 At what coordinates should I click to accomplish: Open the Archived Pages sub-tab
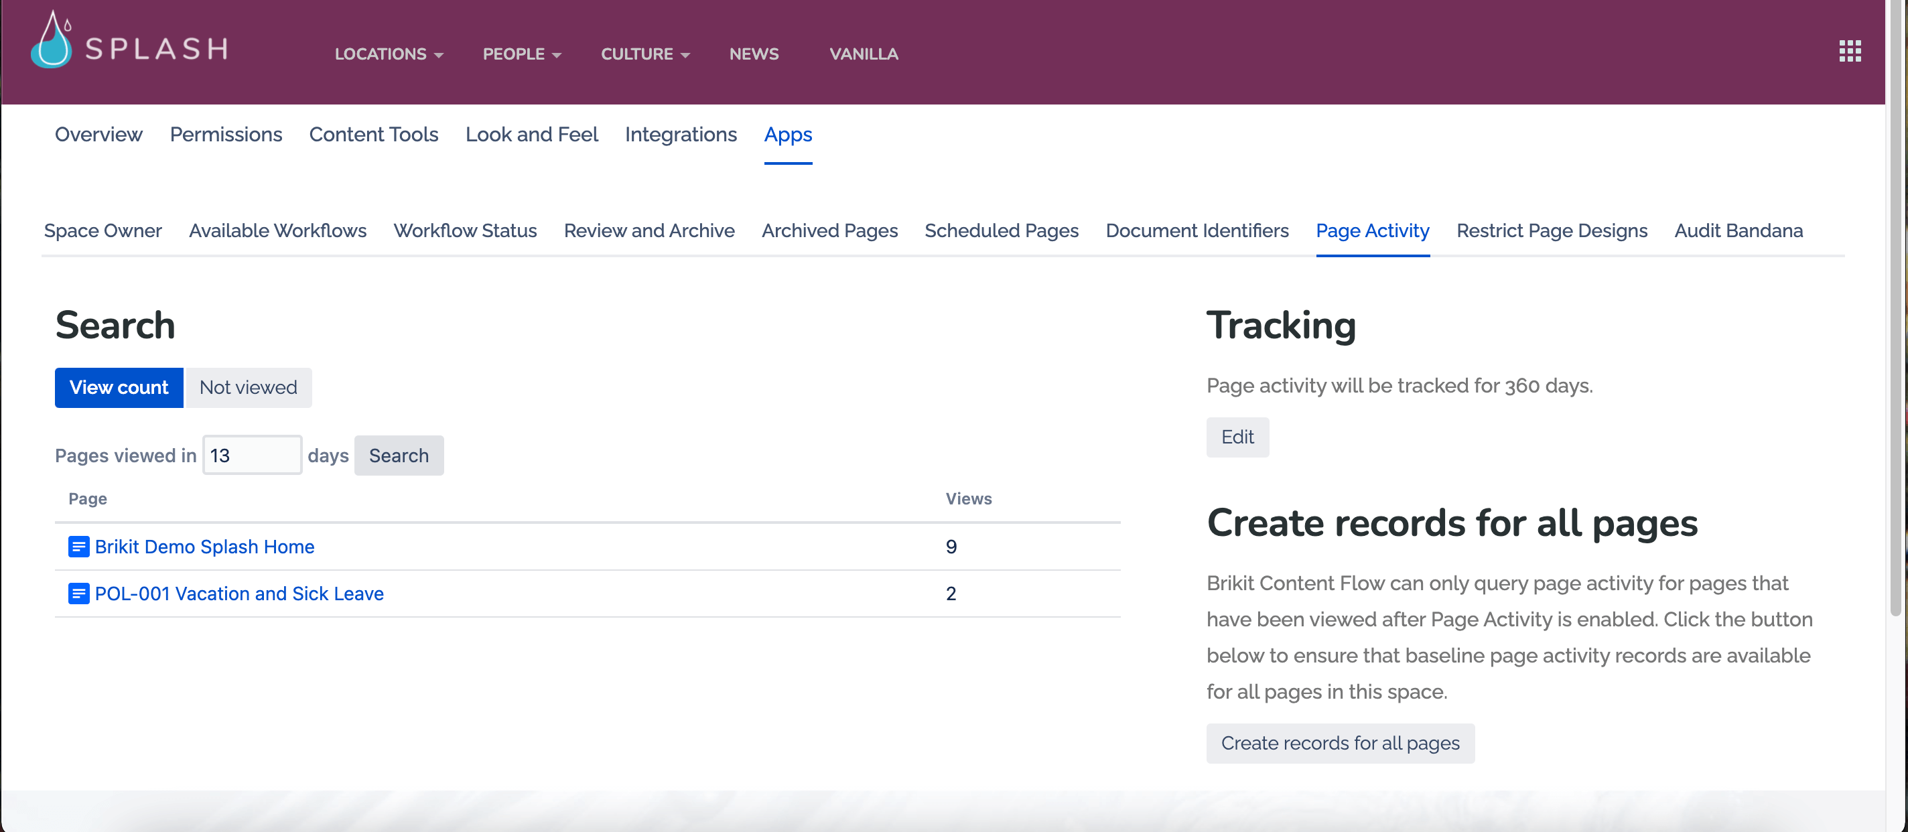click(829, 230)
